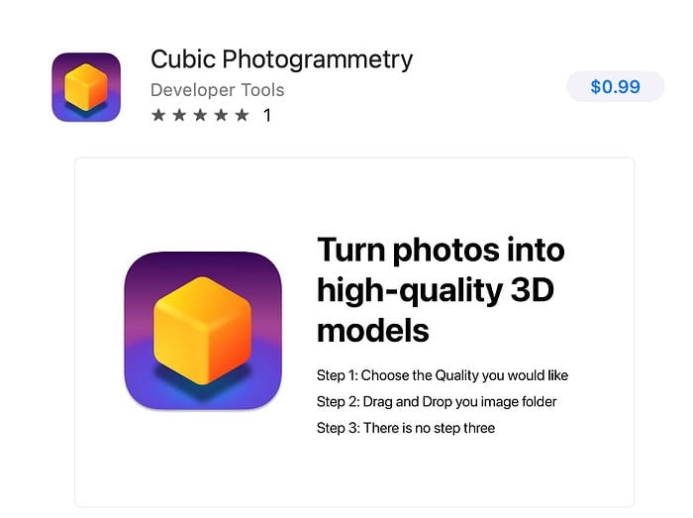This screenshot has height=518, width=693.
Task: Click the rating count number 1
Action: tap(267, 115)
